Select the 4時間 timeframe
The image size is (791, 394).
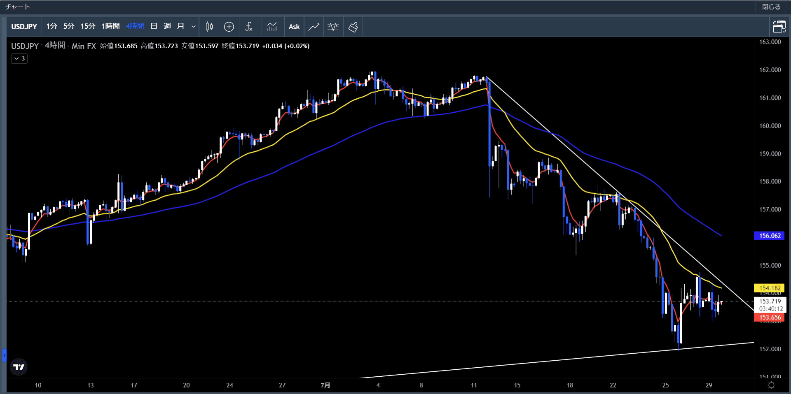(135, 26)
